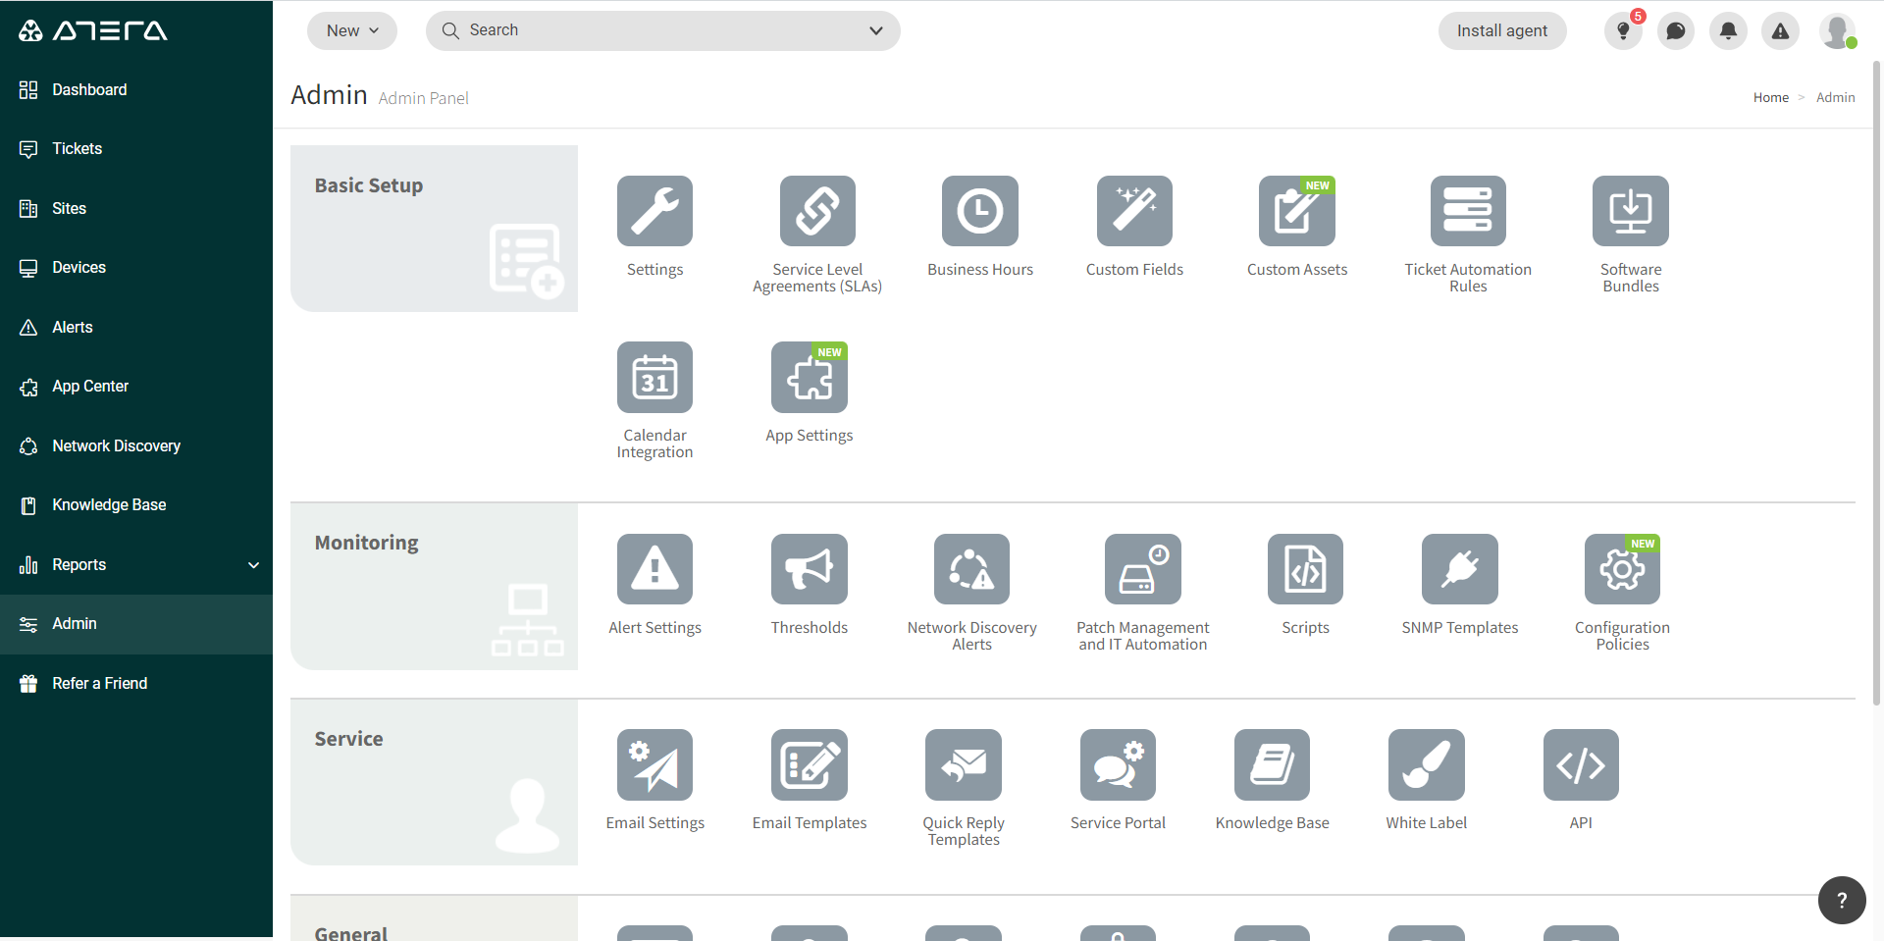
Task: Open Service Level Agreements (SLAs)
Action: (817, 211)
